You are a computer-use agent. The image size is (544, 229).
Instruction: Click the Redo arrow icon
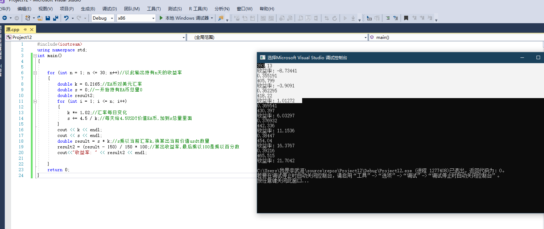tap(79, 18)
